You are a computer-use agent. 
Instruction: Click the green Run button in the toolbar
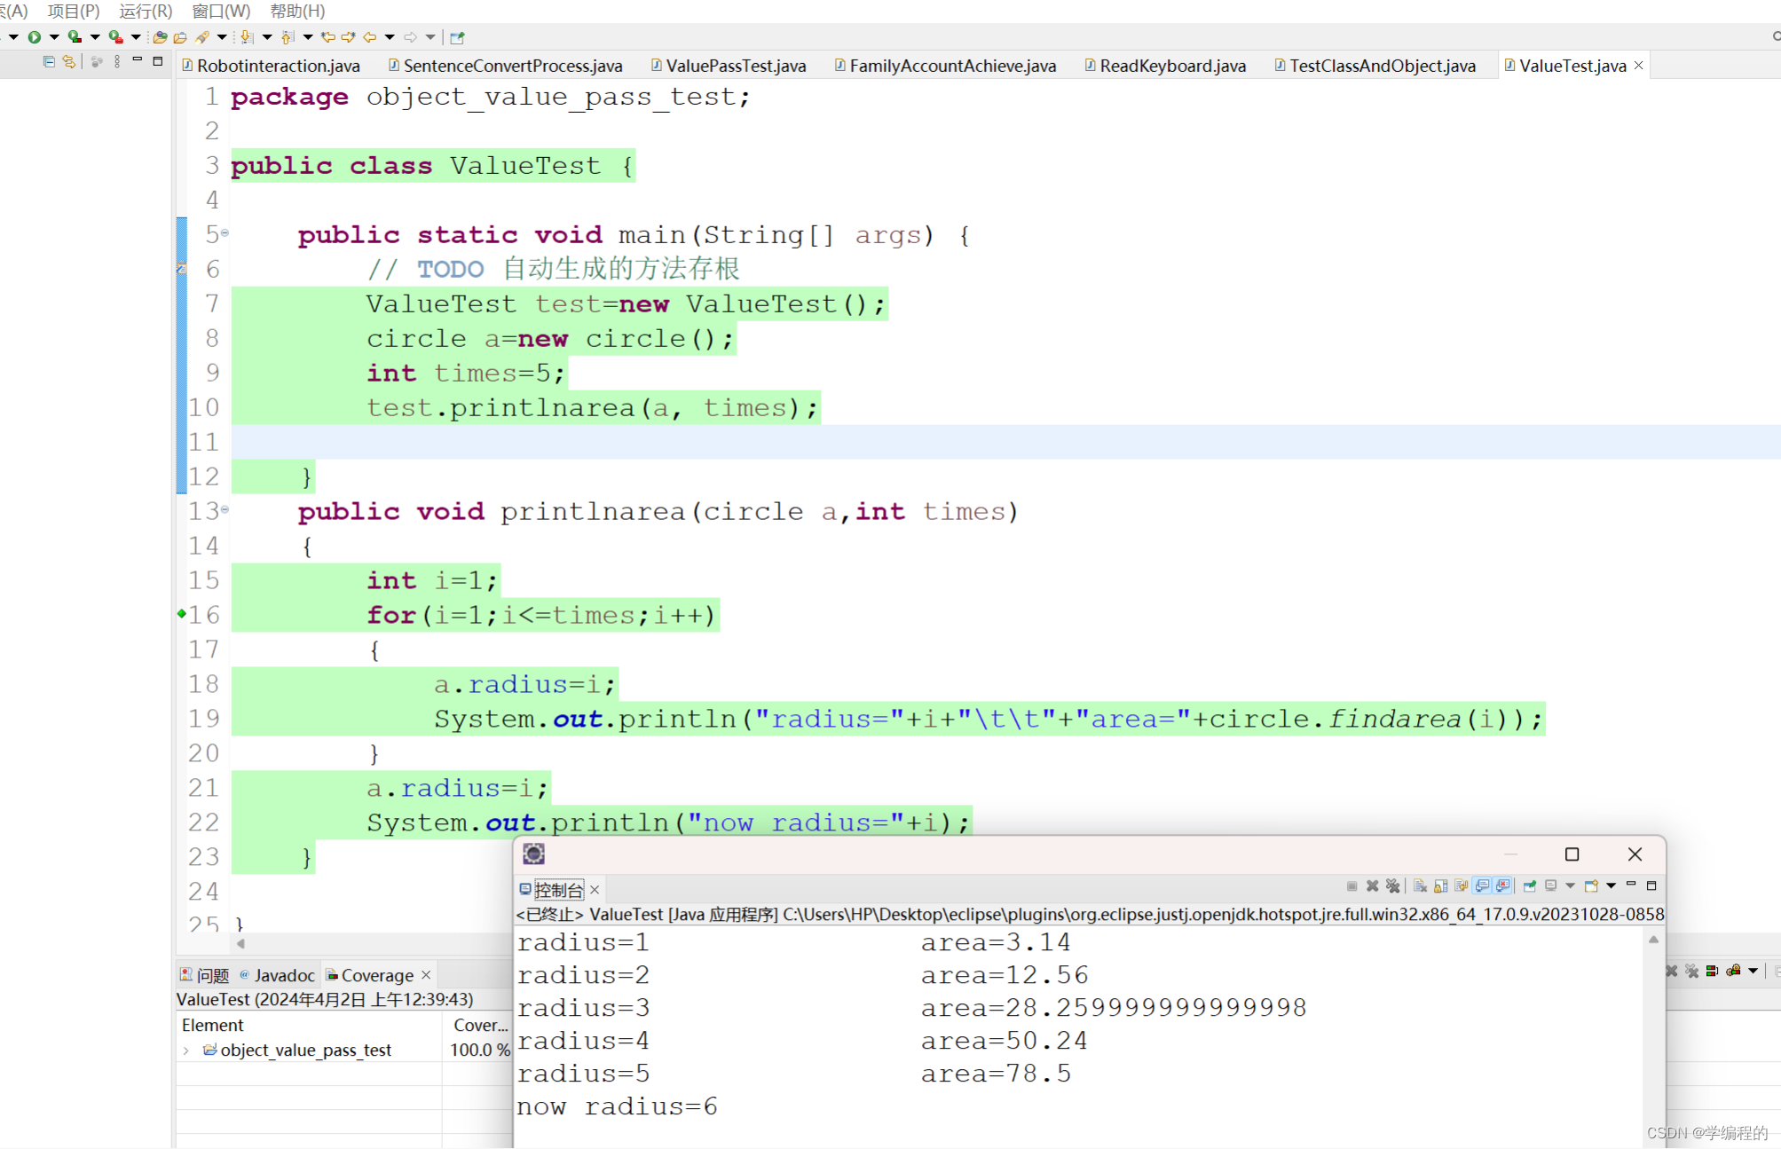coord(35,37)
